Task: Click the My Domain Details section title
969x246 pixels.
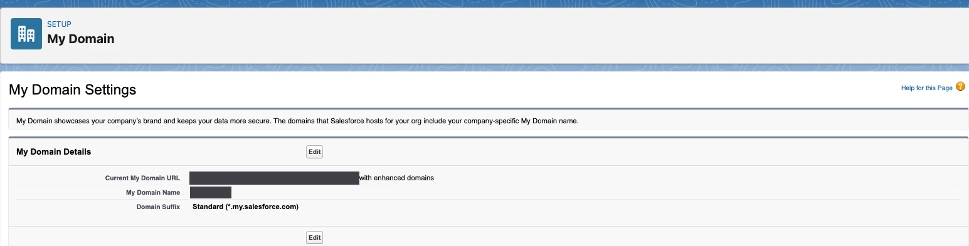Action: [x=54, y=152]
